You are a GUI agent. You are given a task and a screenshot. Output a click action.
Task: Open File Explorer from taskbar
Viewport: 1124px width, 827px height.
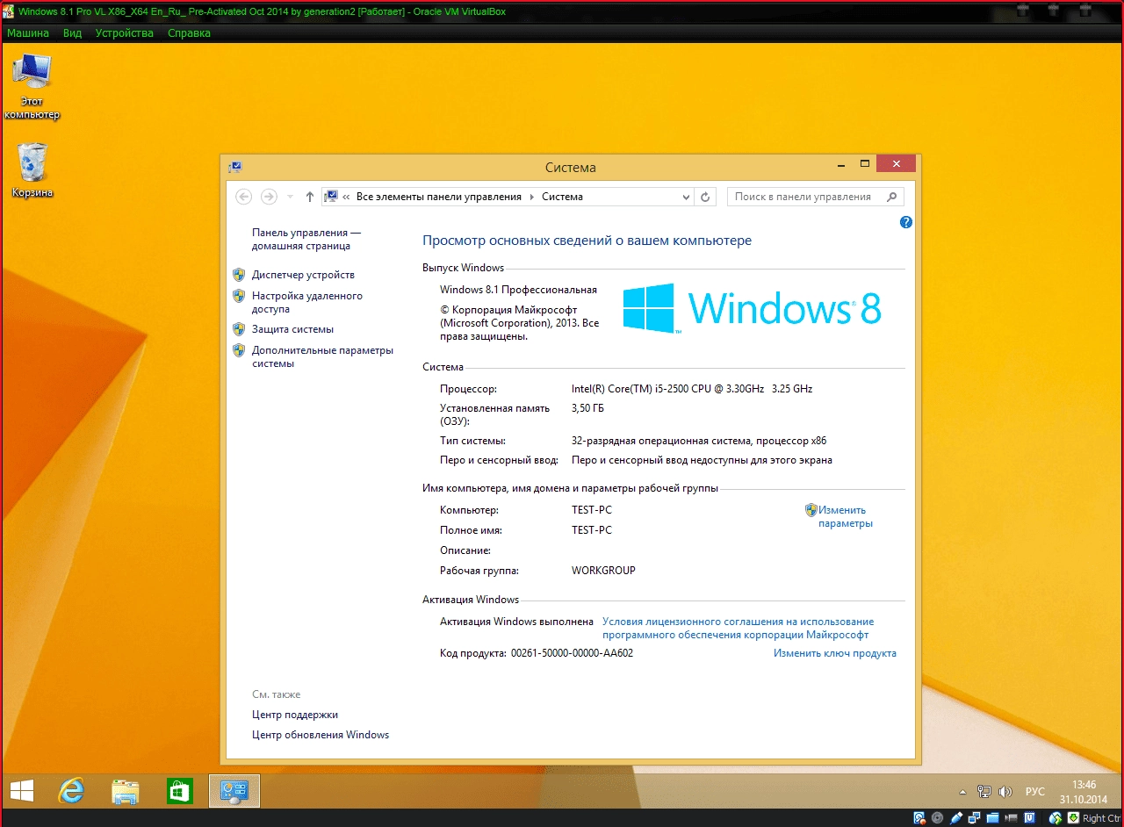[126, 791]
